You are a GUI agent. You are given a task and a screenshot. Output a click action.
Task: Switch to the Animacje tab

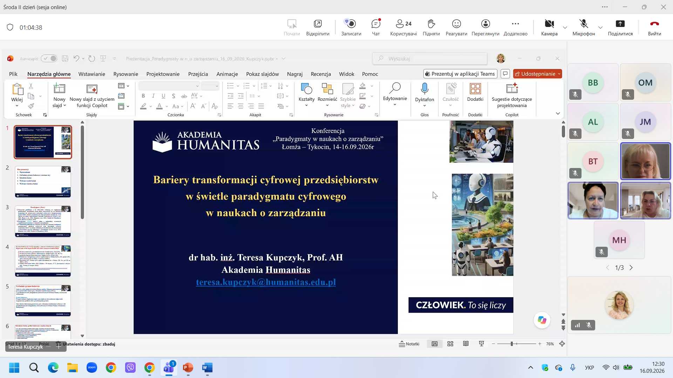point(227,74)
